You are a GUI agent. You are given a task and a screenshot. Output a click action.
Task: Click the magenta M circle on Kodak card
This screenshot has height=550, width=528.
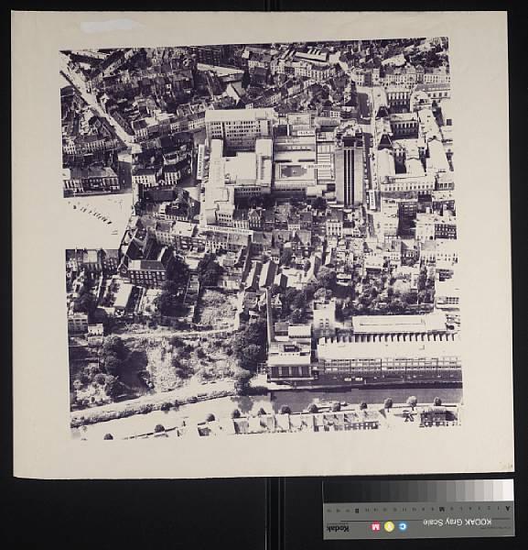[x=375, y=527]
